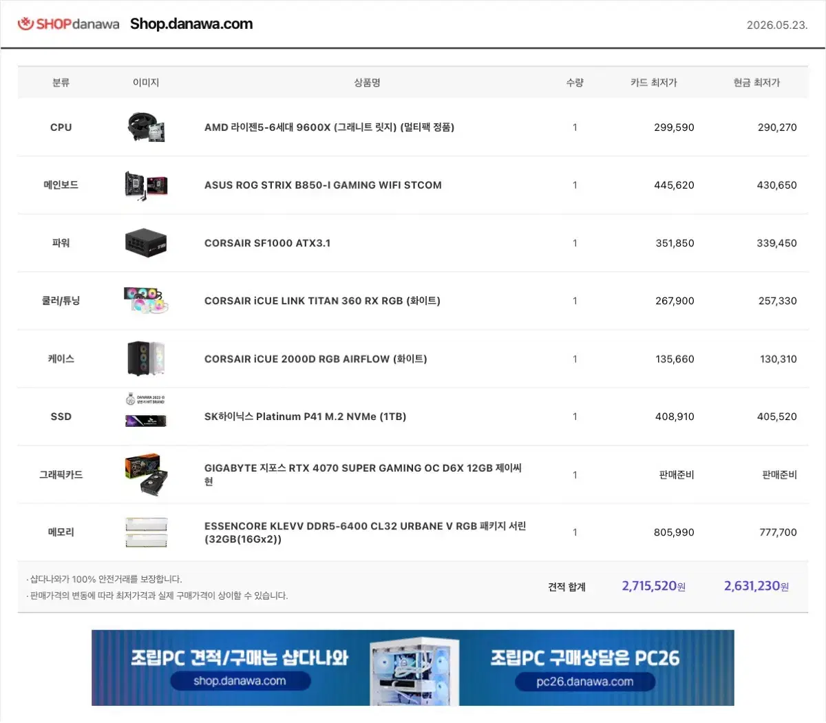The height and width of the screenshot is (723, 826).
Task: Open pc26.danawa.com banner button
Action: 585,682
